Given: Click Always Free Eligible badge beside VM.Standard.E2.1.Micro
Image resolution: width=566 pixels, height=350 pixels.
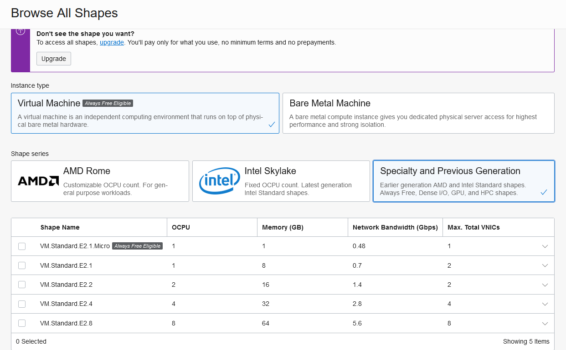Looking at the screenshot, I should 137,246.
